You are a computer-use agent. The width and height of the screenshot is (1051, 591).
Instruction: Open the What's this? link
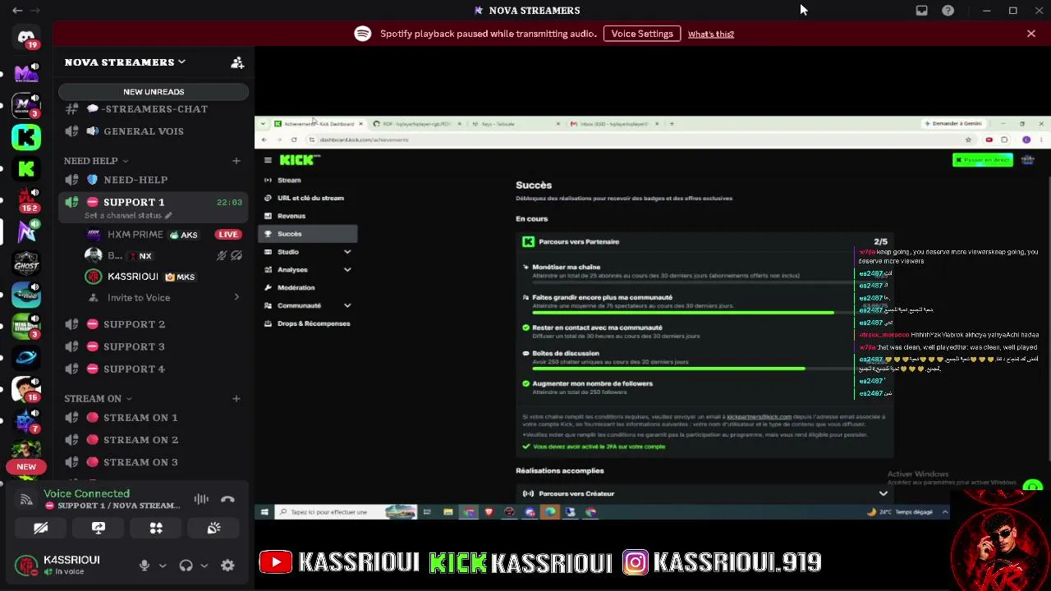click(x=711, y=34)
